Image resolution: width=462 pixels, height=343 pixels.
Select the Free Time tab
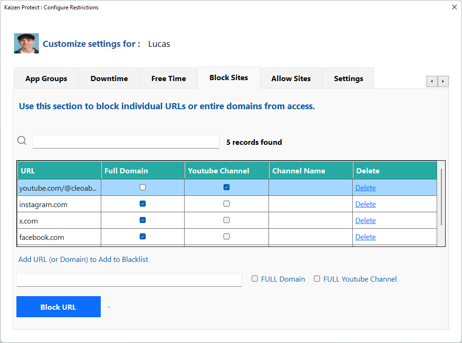click(x=168, y=79)
